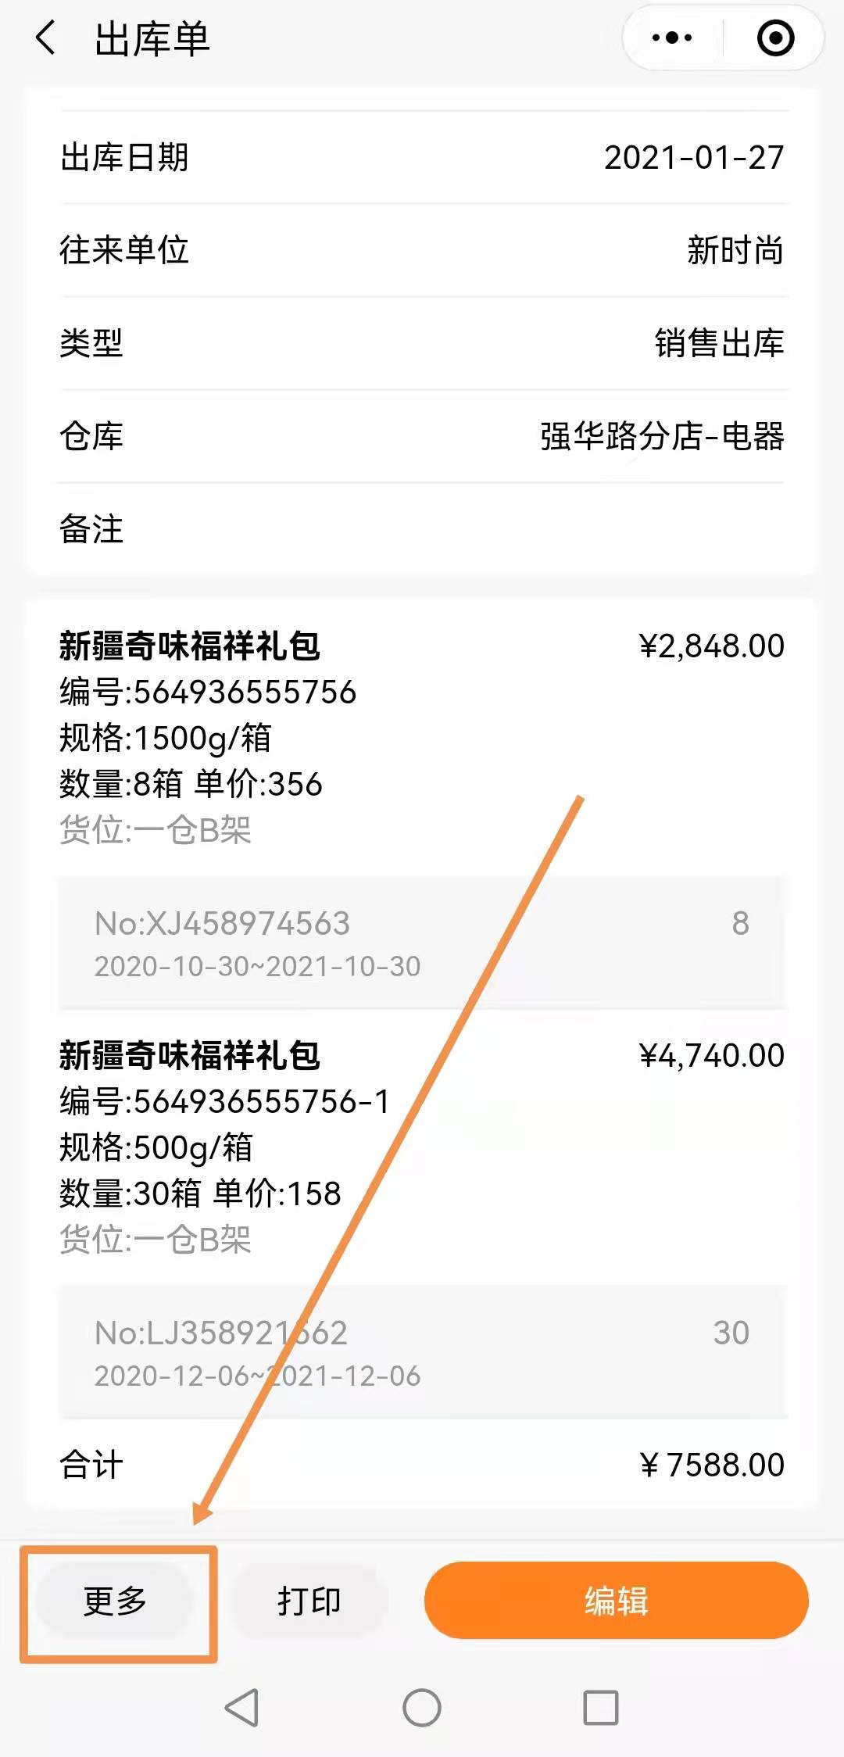
Task: Open the first item priced ¥2,848.00
Action: pyautogui.click(x=422, y=735)
